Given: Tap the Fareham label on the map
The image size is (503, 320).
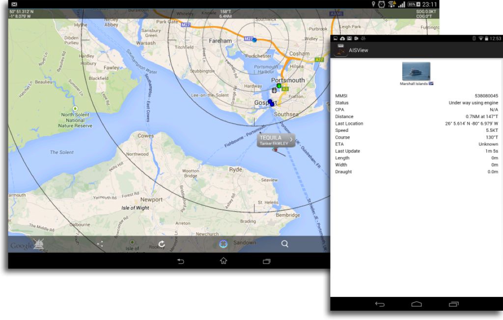Looking at the screenshot, I should 220,41.
